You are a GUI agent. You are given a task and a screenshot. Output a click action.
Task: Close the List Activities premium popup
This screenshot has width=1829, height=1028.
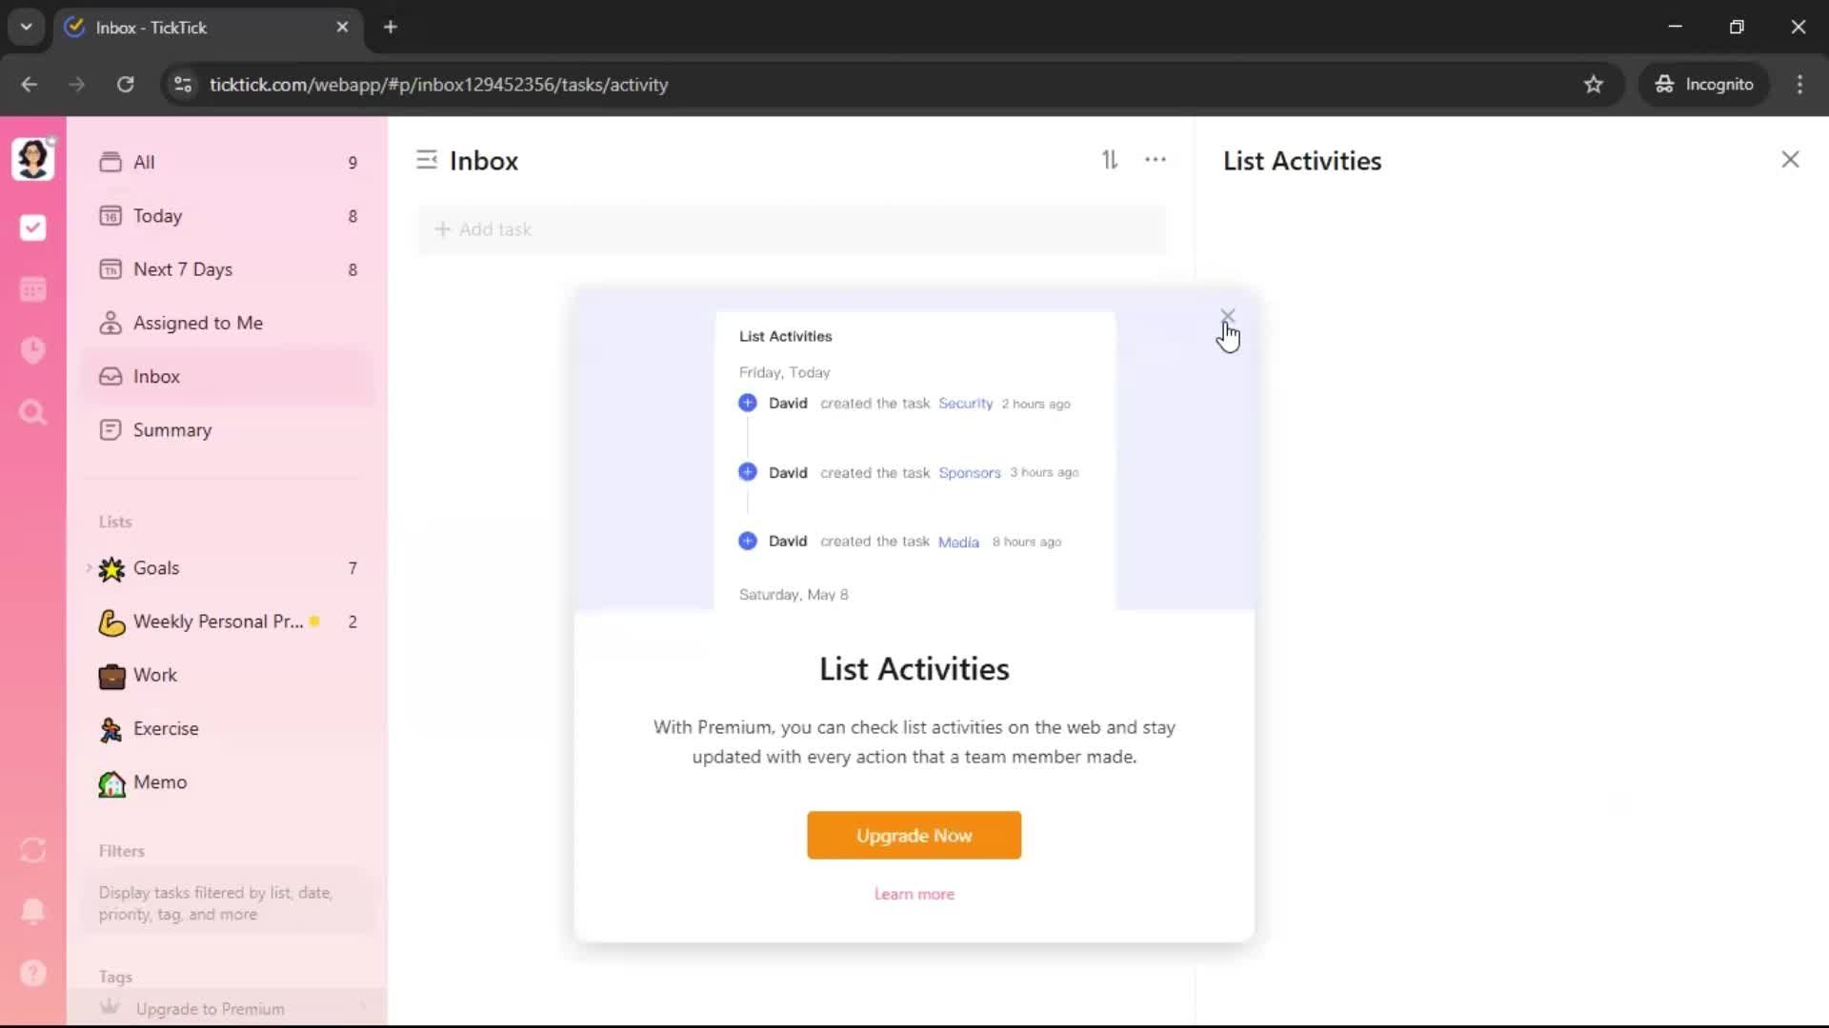coord(1227,315)
